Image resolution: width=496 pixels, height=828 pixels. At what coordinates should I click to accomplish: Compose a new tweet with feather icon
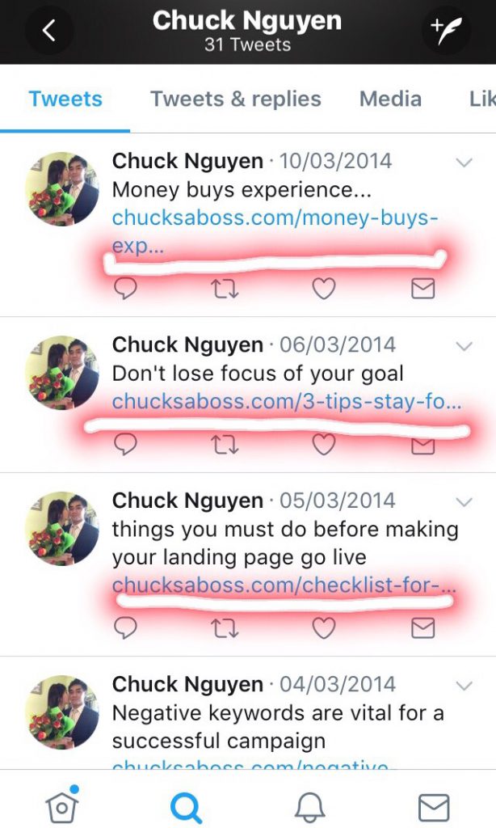pos(446,30)
